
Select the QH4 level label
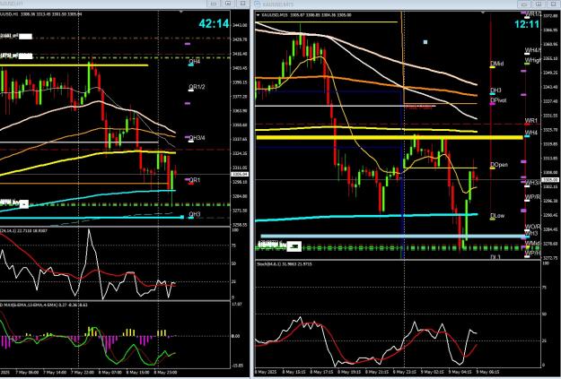[x=194, y=62]
